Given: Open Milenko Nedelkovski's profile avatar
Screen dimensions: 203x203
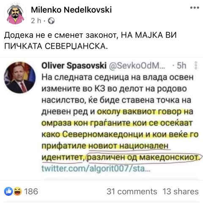Looking at the screenshot, I should [16, 14].
